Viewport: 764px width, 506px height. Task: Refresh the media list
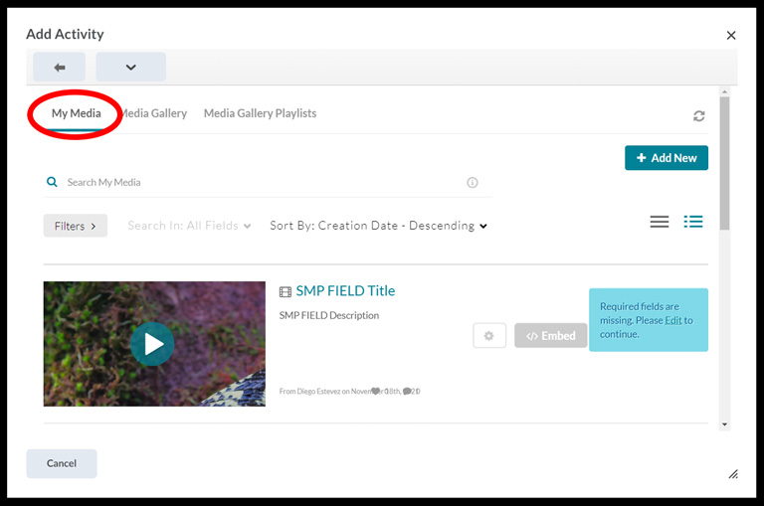point(699,116)
